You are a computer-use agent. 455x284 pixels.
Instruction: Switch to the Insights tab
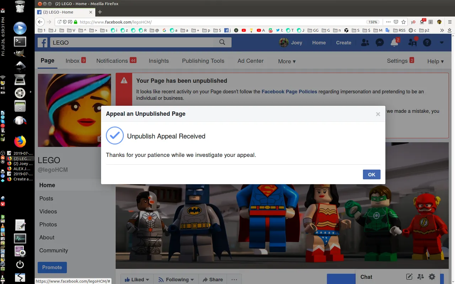tap(159, 61)
